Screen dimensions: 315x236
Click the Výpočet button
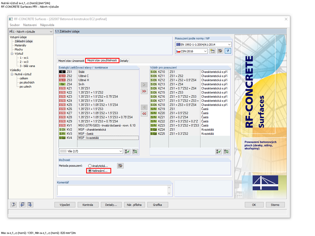(65, 205)
